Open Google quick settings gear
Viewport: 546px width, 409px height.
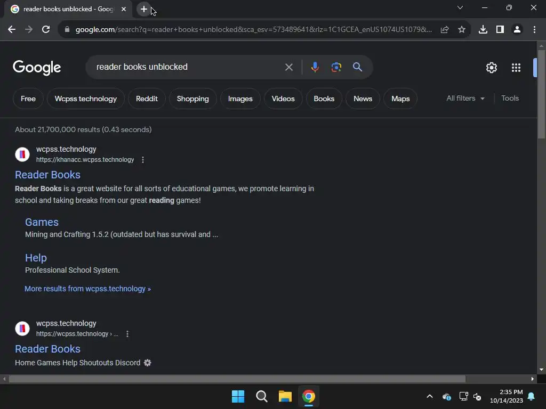coord(491,68)
